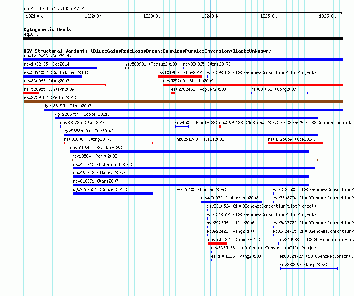Click nsv830067 (Wong2007) label
The height and width of the screenshot is (296, 354).
(303, 265)
